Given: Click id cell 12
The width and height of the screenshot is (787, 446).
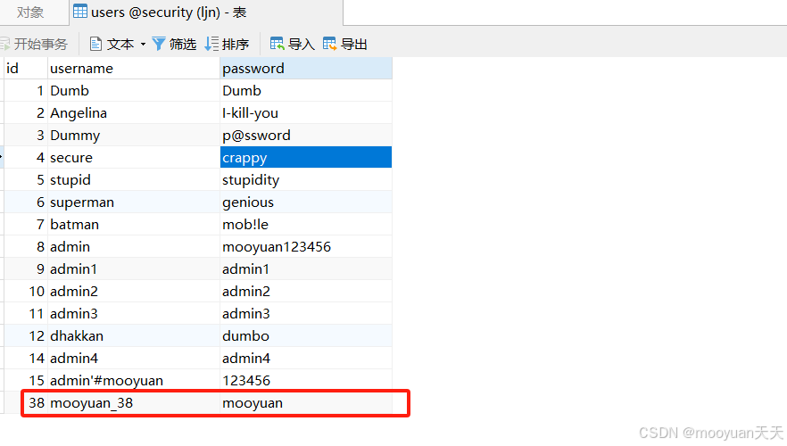Looking at the screenshot, I should (26, 336).
